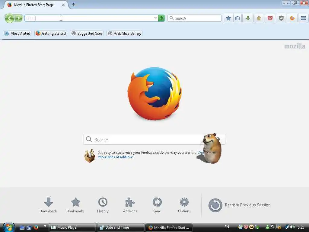
Task: Switch to Date and Time taskbar window
Action: pos(121,227)
